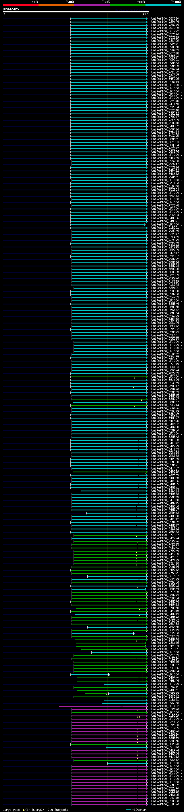The width and height of the screenshot is (184, 812).
Task: Open hit UniRef100_Q0JRD5
Action: pyautogui.click(x=165, y=28)
